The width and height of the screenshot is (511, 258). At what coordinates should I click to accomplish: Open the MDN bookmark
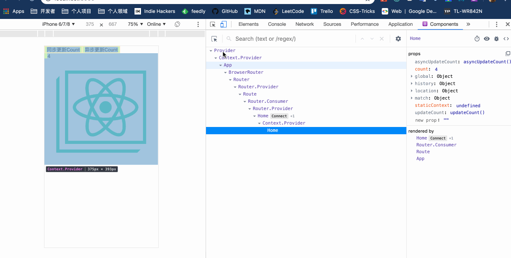click(x=255, y=11)
